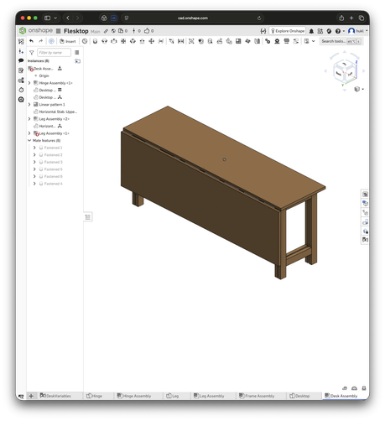Select the Horizontal Stab. Uppe... part
This screenshot has width=385, height=421.
(55, 112)
